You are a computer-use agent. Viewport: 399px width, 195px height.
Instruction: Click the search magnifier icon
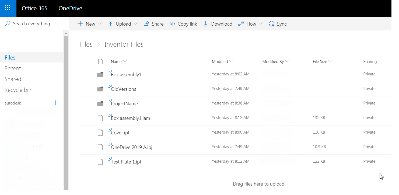pyautogui.click(x=8, y=23)
